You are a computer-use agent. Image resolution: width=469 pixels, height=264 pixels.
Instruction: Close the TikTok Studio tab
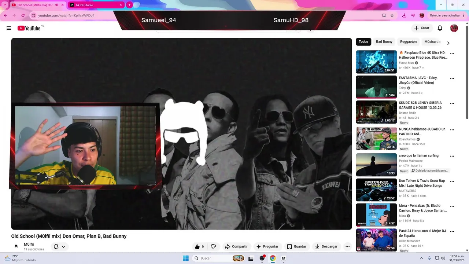pos(121,5)
